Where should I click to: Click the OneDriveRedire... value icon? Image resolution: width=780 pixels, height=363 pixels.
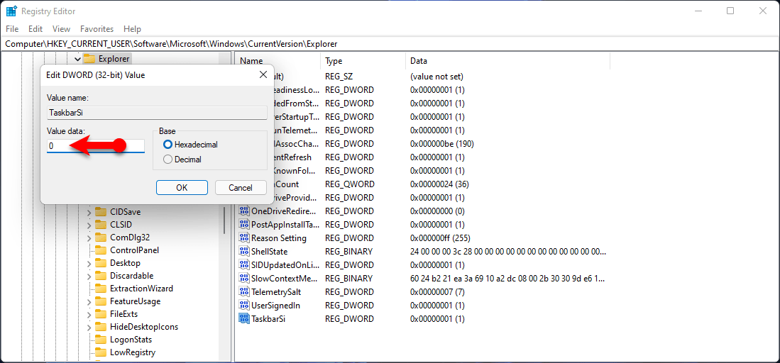pos(243,211)
